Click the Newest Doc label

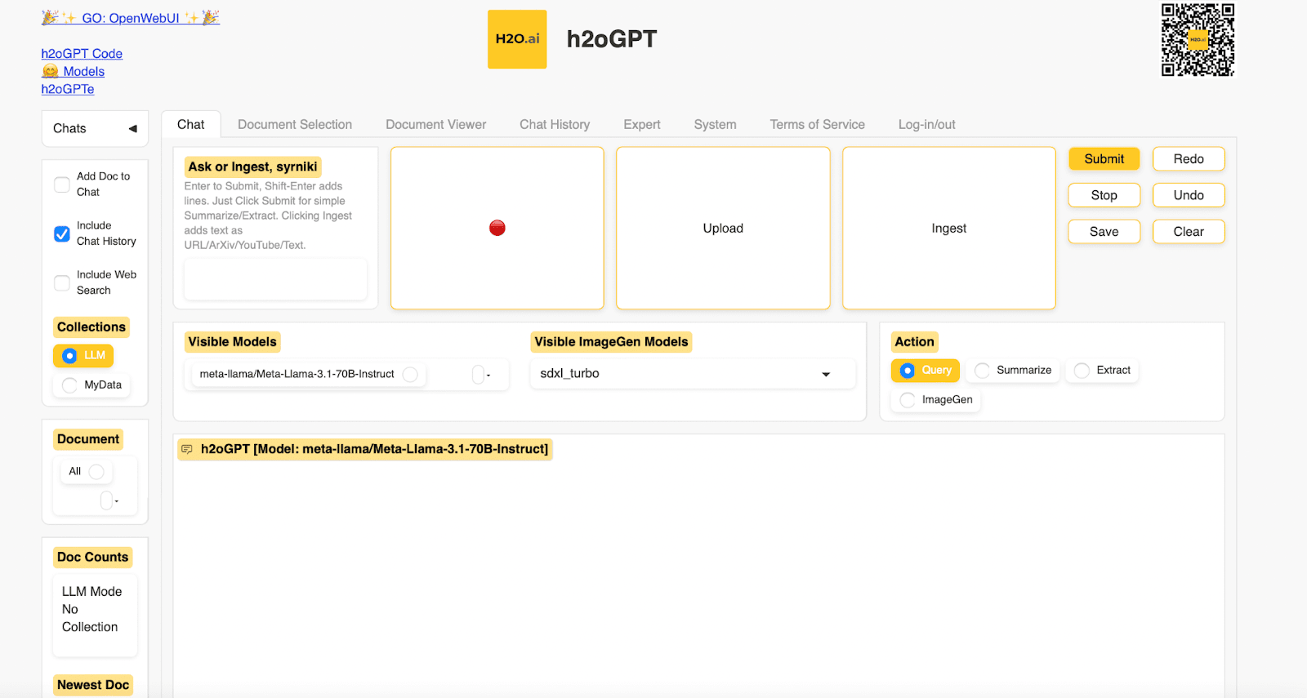(93, 685)
